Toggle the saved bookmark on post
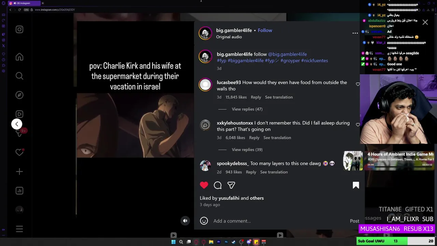The image size is (437, 246). (x=356, y=185)
